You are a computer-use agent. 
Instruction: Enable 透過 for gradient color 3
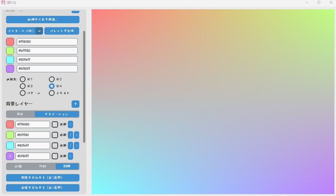tap(55, 145)
